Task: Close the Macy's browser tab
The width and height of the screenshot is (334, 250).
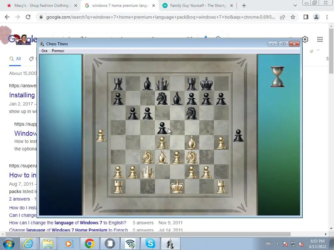Action: [76, 6]
